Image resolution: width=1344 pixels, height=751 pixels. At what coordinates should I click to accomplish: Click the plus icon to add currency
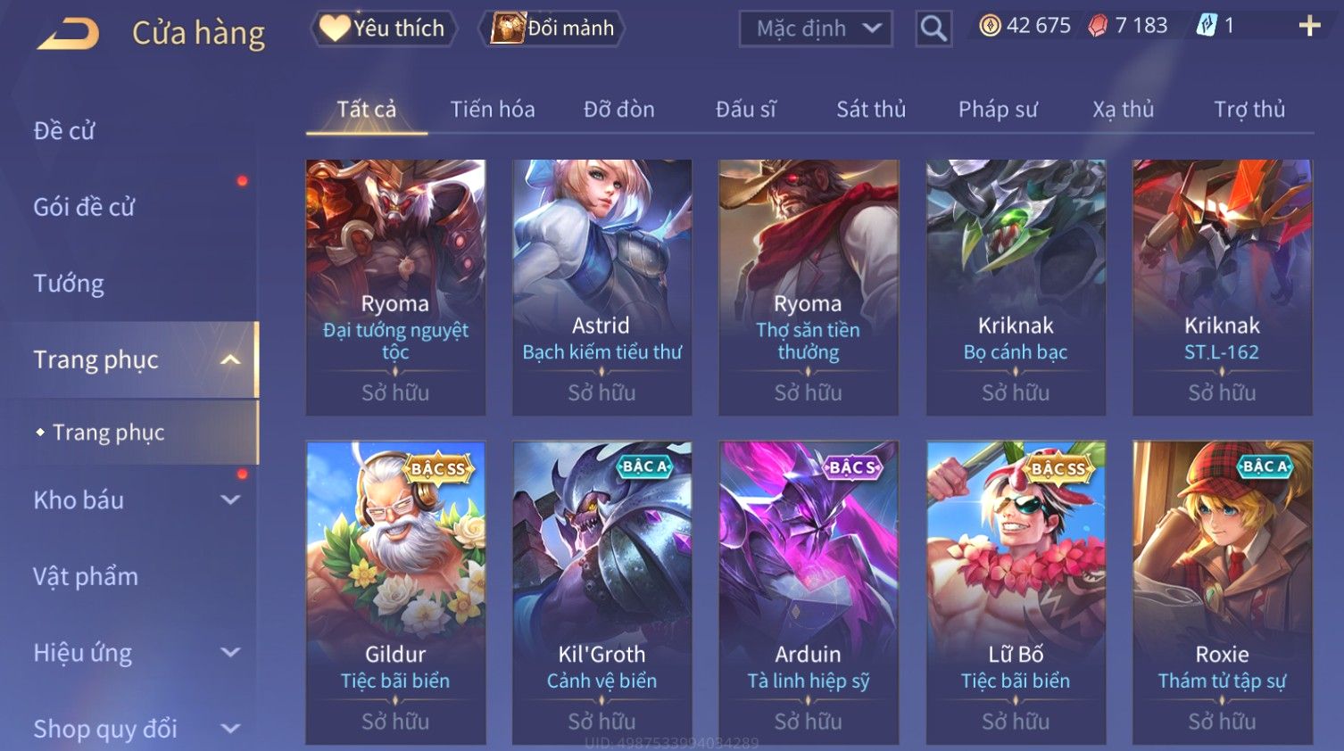pos(1309,26)
